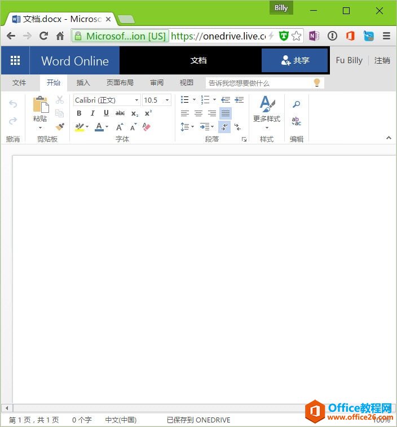Open Replace with ab-ac icon
The height and width of the screenshot is (427, 397).
pyautogui.click(x=296, y=121)
